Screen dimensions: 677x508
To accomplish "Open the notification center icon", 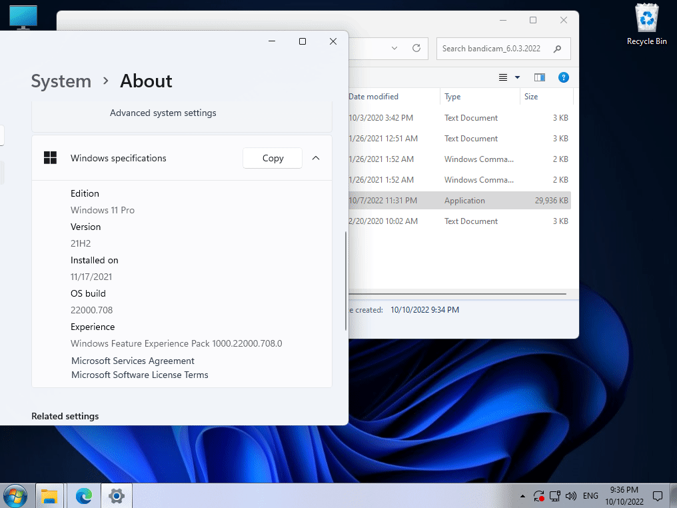I will (658, 496).
